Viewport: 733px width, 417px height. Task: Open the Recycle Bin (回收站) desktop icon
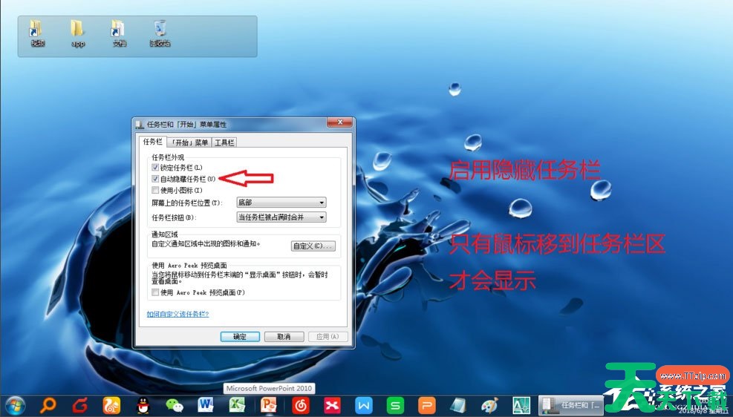[x=160, y=33]
